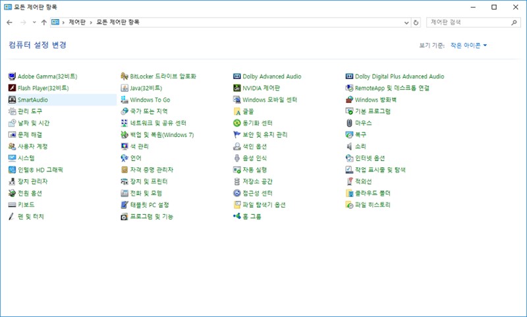This screenshot has width=527, height=317.
Task: Open 프로그램 및 기능 icon
Action: pos(125,216)
